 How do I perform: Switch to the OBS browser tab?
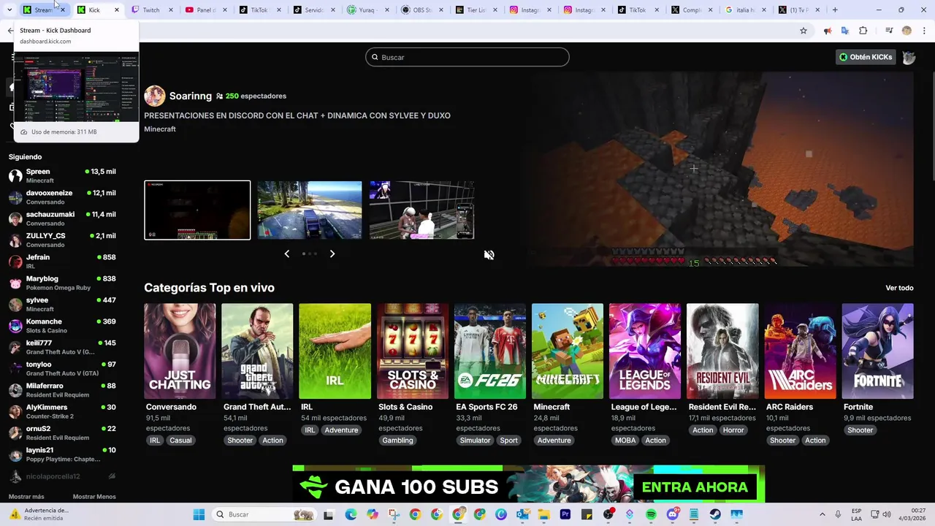(x=422, y=10)
